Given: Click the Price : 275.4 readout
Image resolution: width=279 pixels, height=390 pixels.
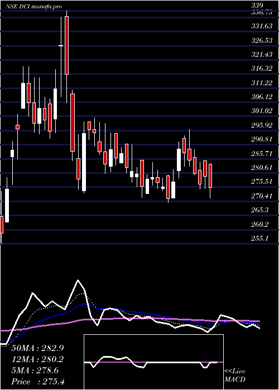Looking at the screenshot, I should pyautogui.click(x=38, y=382).
